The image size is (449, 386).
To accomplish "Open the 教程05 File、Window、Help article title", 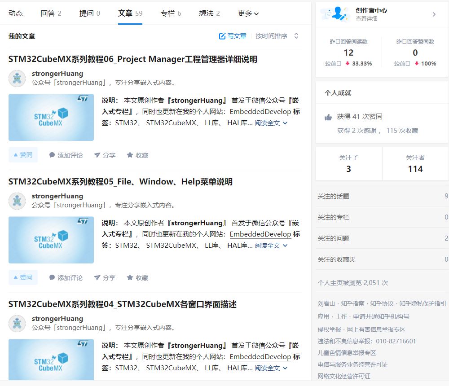I will coord(120,182).
